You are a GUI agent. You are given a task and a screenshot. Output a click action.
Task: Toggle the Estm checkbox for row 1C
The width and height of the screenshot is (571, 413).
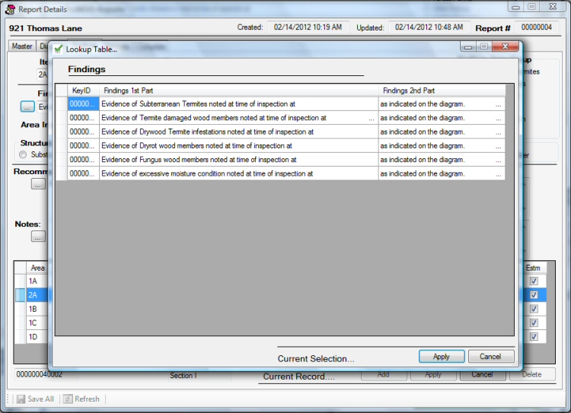pyautogui.click(x=534, y=322)
